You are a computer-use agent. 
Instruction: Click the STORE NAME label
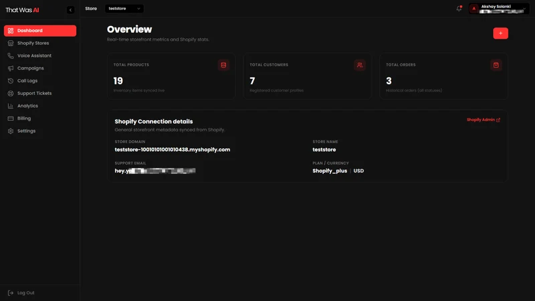click(x=325, y=142)
